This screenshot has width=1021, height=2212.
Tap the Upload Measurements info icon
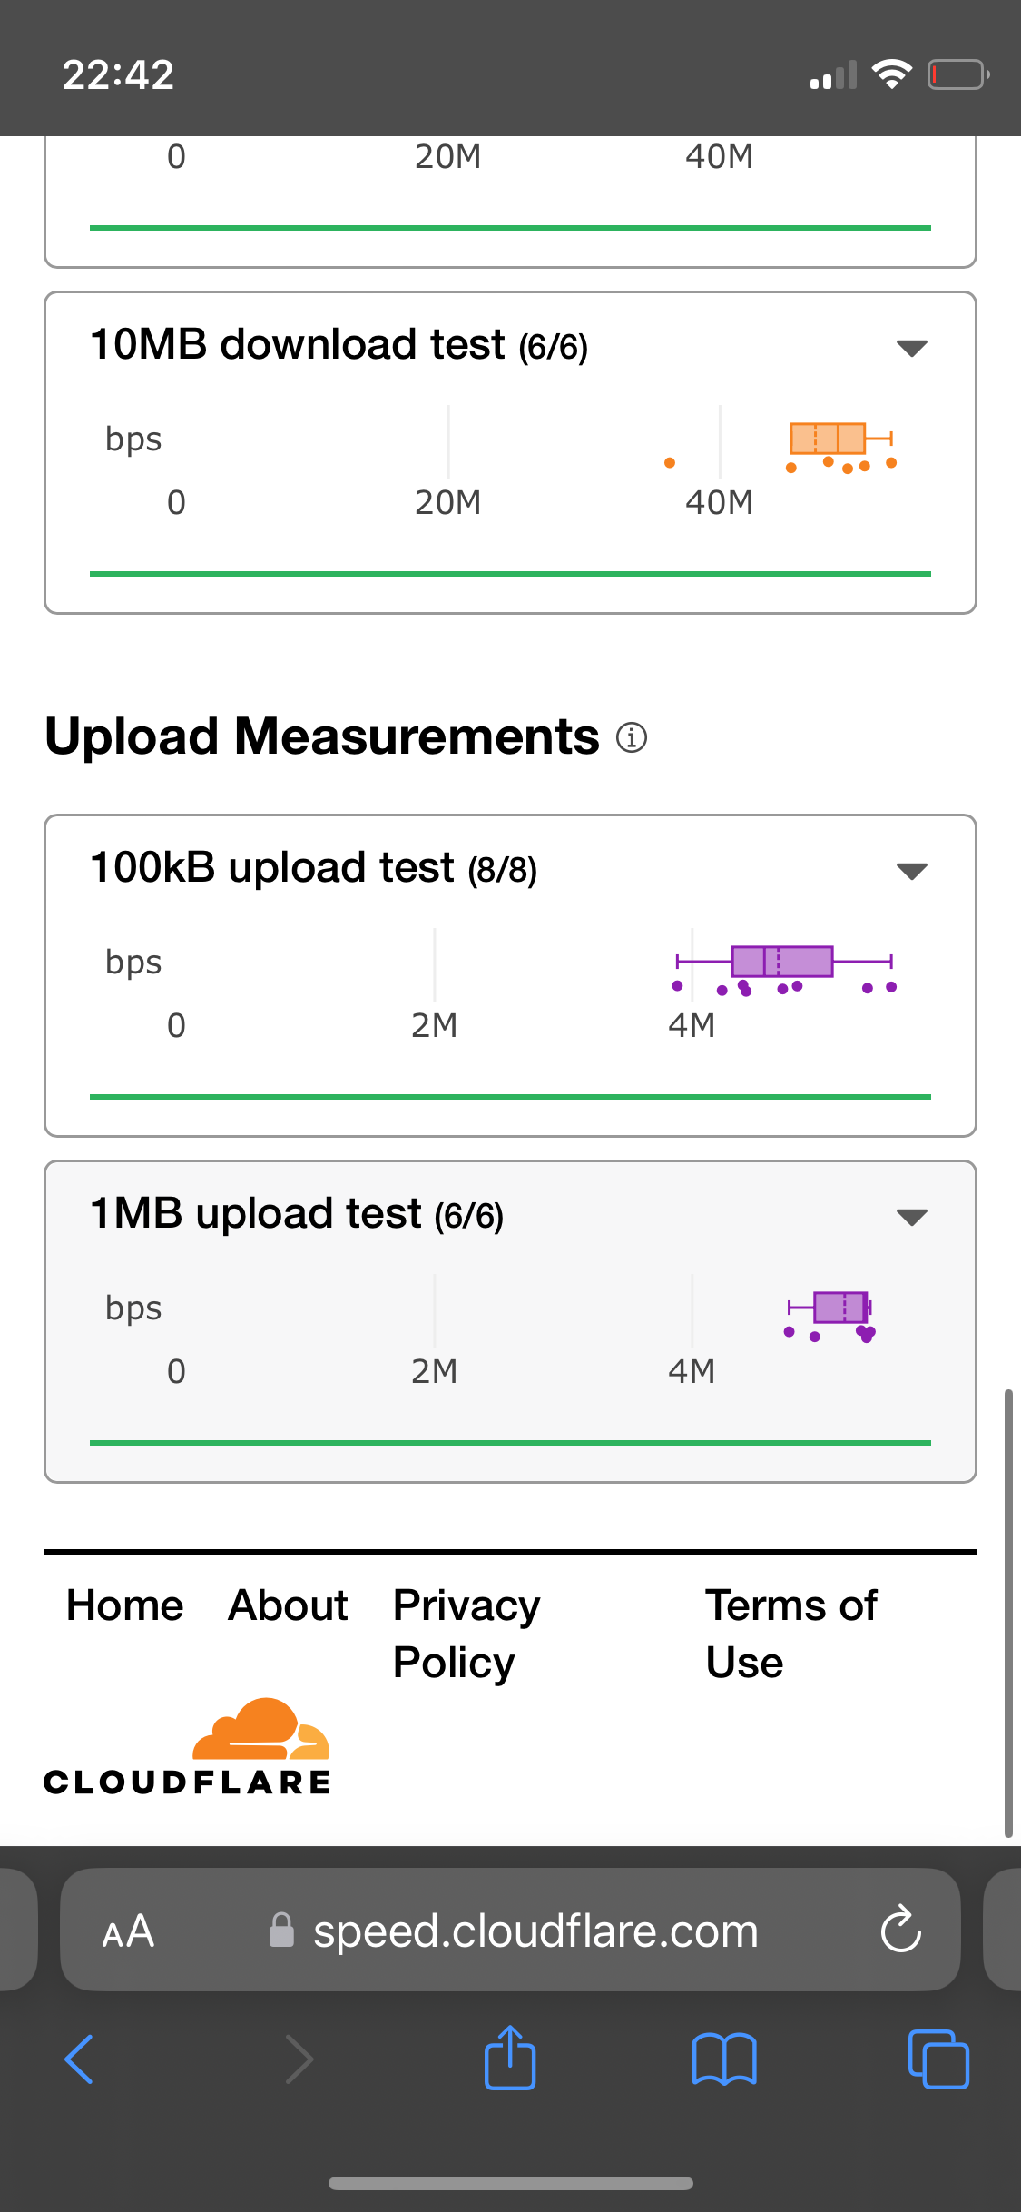(x=632, y=736)
